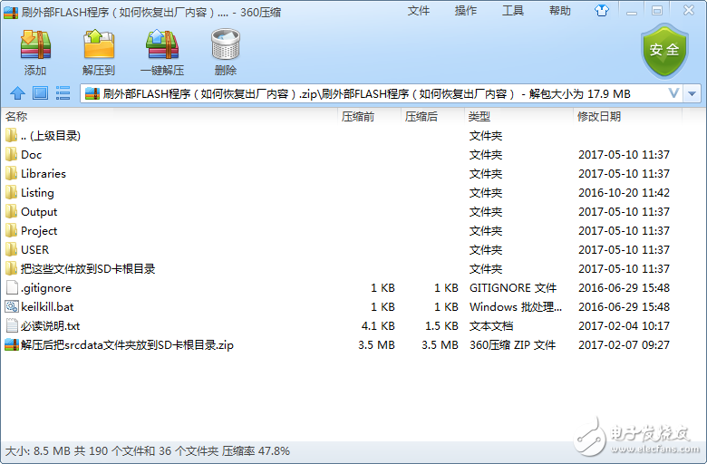Click the 一键解压 one-click extract icon
The height and width of the screenshot is (464, 707).
click(162, 44)
